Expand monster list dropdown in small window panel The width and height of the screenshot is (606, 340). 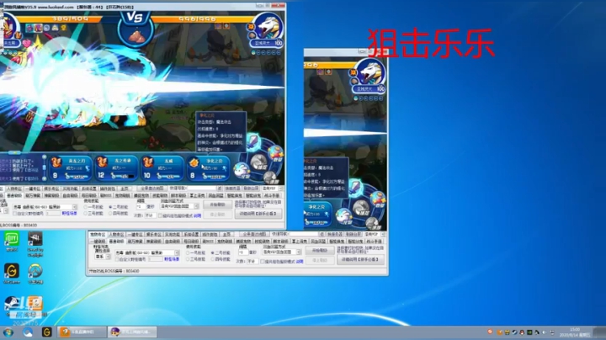click(x=177, y=252)
